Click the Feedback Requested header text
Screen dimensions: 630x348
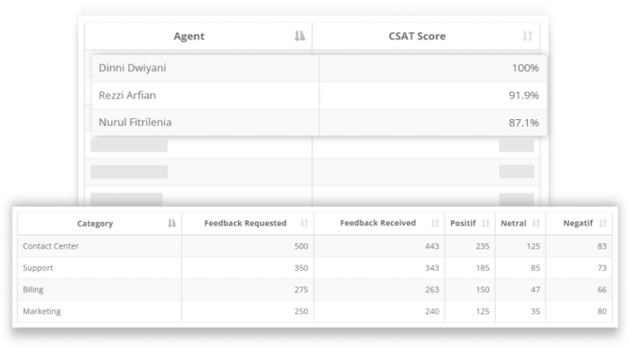[246, 224]
